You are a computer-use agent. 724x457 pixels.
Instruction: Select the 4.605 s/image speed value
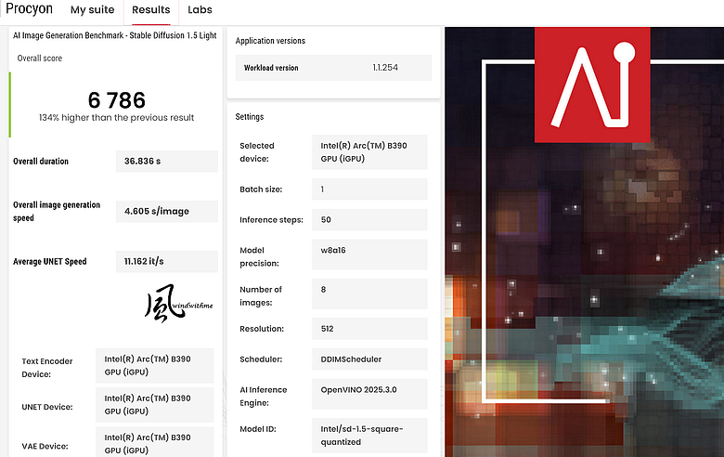(167, 211)
